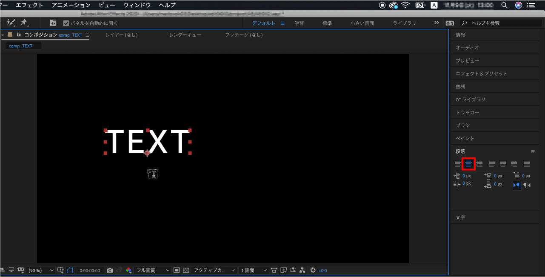Image resolution: width=545 pixels, height=277 pixels.
Task: Select the justify all lines button
Action: coord(527,164)
